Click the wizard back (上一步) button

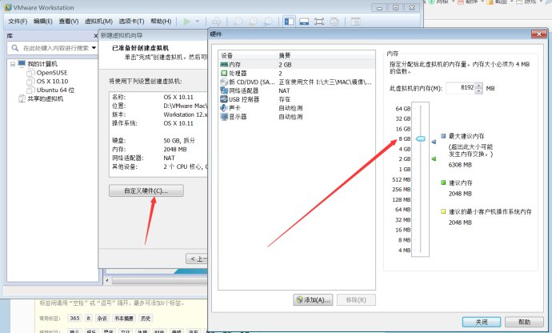[x=197, y=259]
